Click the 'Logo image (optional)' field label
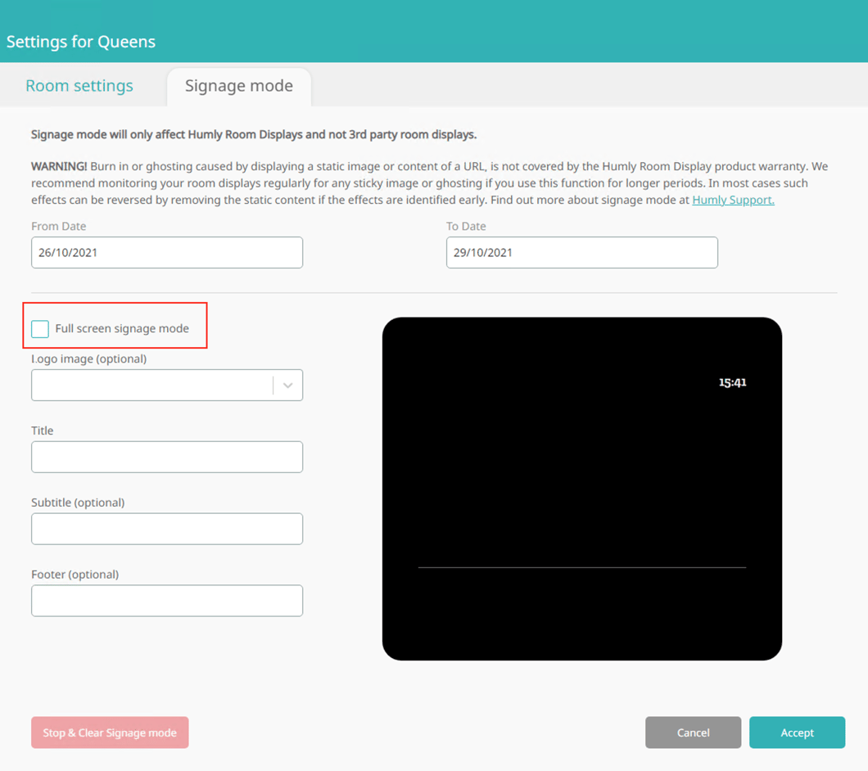This screenshot has width=868, height=771. [88, 358]
